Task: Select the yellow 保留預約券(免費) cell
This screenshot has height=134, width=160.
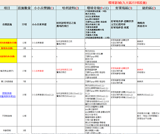Action: [x=9, y=56]
